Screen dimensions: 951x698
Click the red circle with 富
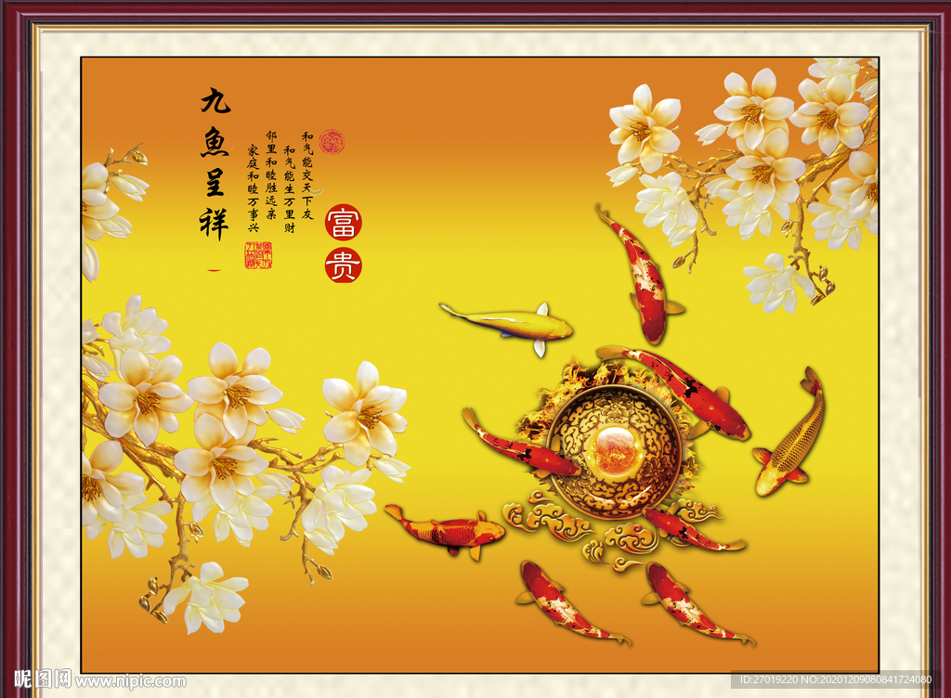pos(344,223)
